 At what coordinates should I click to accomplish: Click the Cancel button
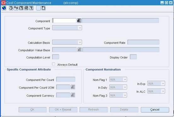tap(155, 110)
